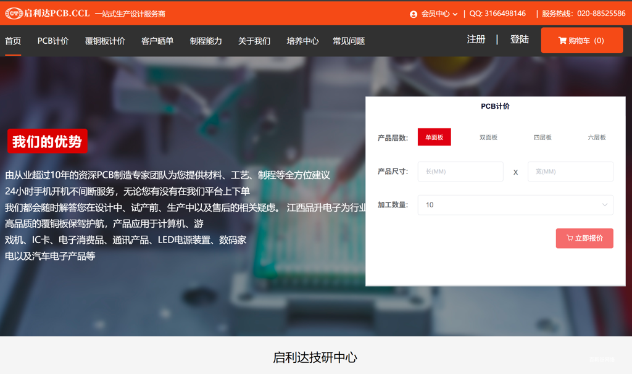
Task: Click the 宽(MM) width input field
Action: [x=570, y=172]
